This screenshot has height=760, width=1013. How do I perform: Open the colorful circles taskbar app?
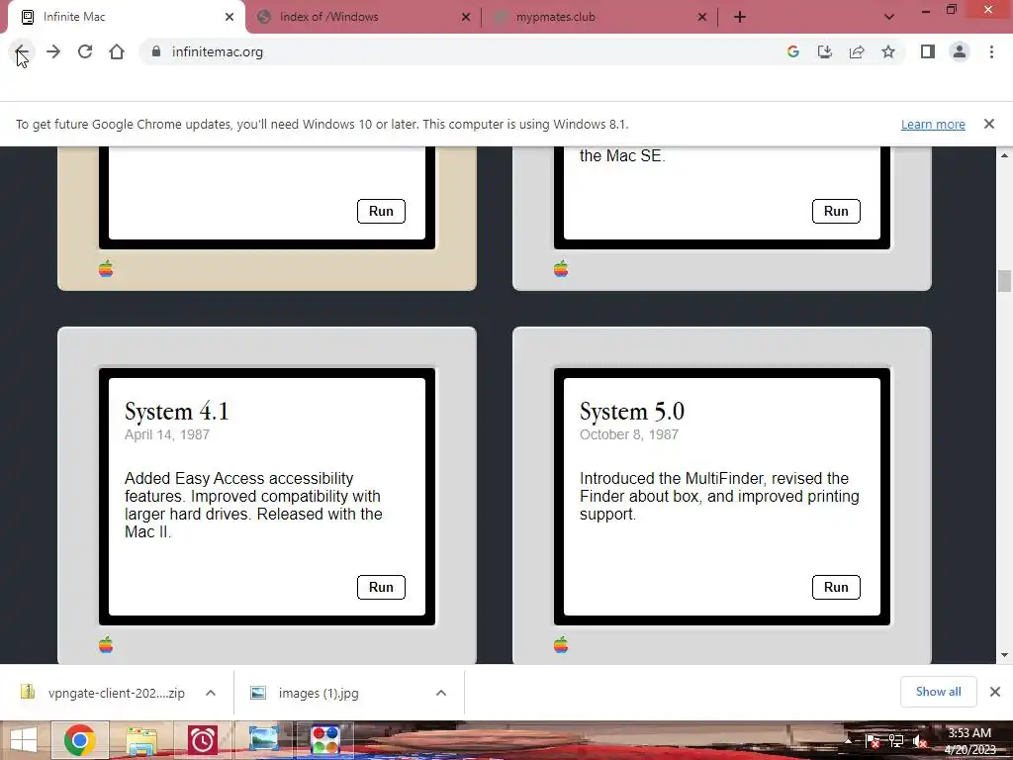tap(324, 740)
